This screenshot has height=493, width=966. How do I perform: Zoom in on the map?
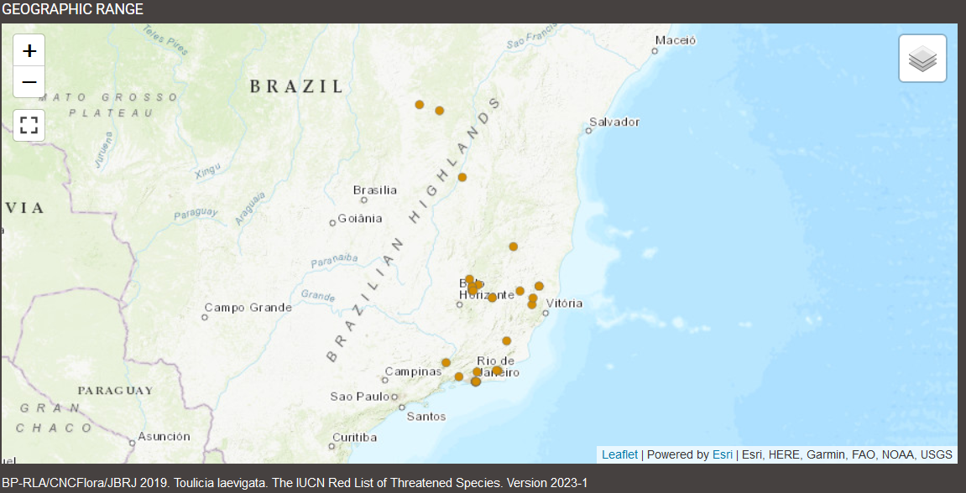tap(29, 51)
